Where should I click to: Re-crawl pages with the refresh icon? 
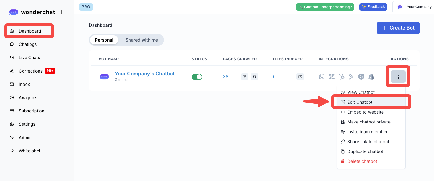click(x=254, y=77)
